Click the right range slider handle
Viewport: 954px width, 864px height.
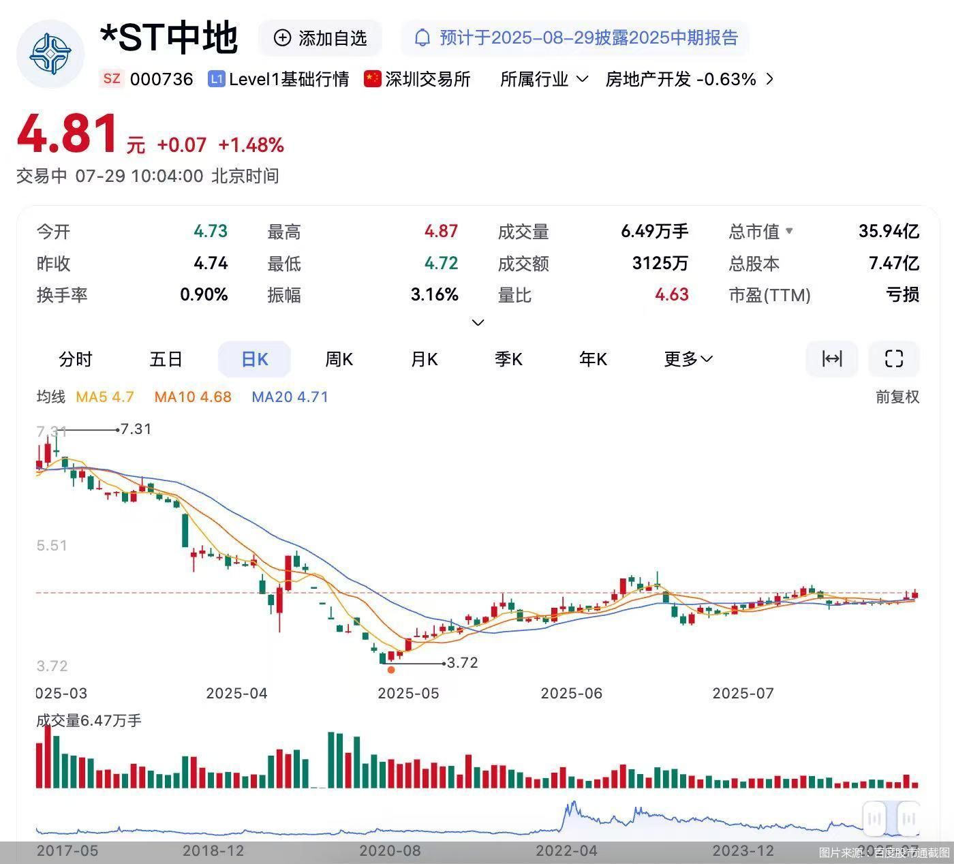tap(908, 818)
